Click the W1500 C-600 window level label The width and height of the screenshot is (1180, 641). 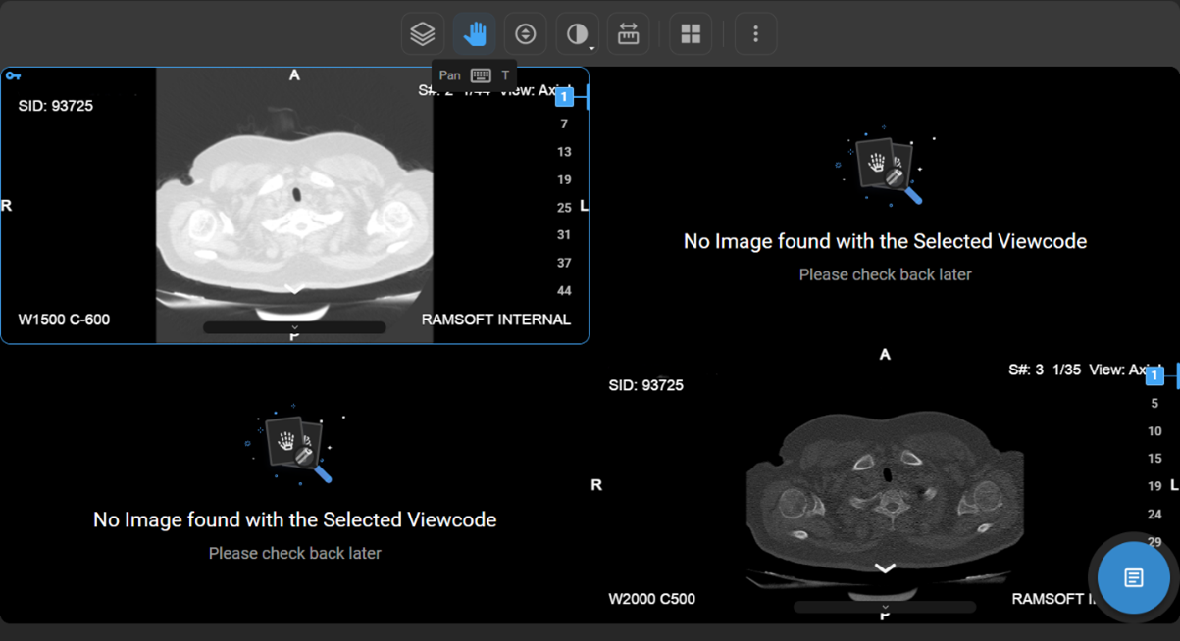click(64, 320)
